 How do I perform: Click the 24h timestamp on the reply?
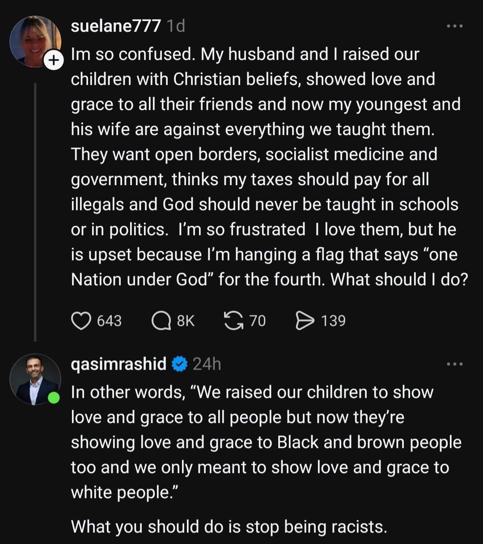(x=207, y=364)
